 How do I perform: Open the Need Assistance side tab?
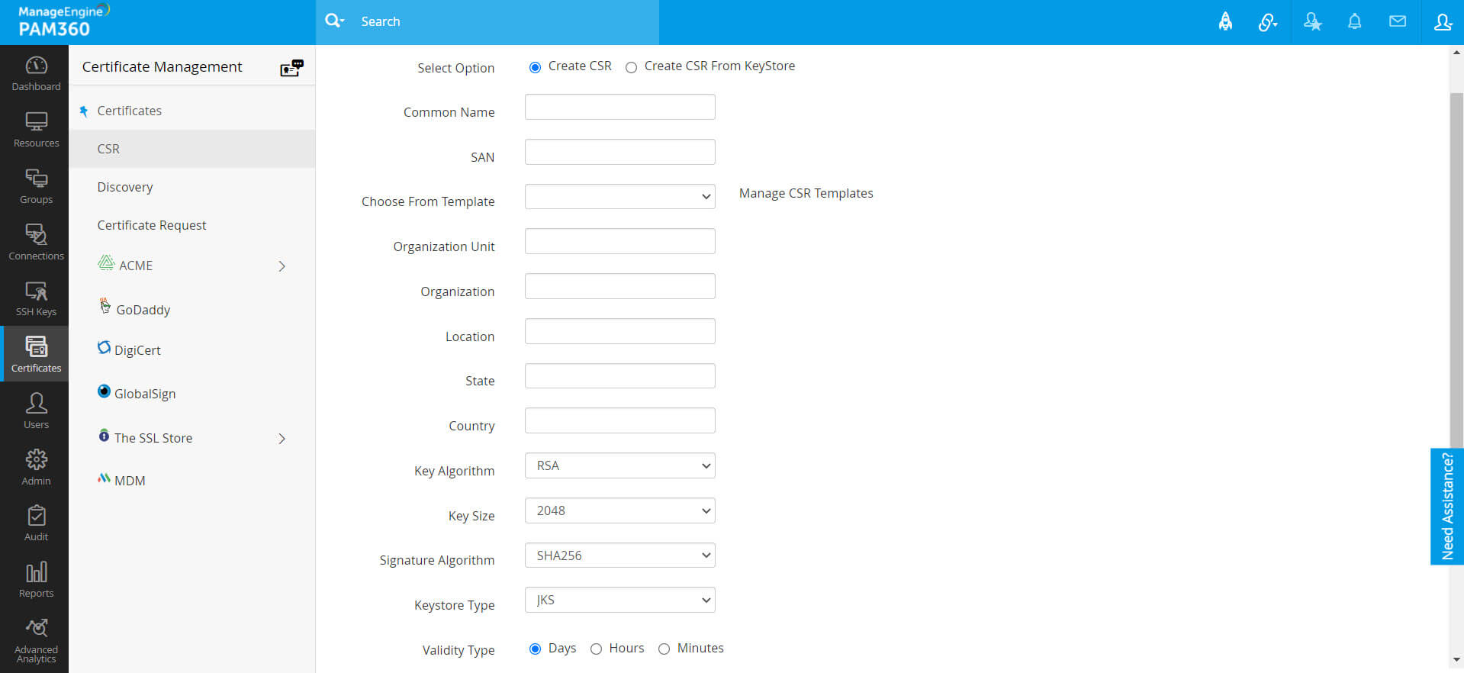coord(1446,506)
